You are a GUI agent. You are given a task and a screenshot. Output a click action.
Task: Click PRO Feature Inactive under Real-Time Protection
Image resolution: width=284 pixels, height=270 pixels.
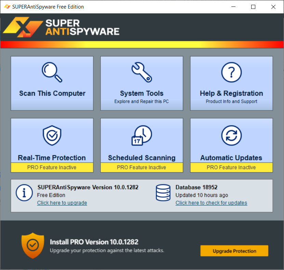[x=52, y=167]
